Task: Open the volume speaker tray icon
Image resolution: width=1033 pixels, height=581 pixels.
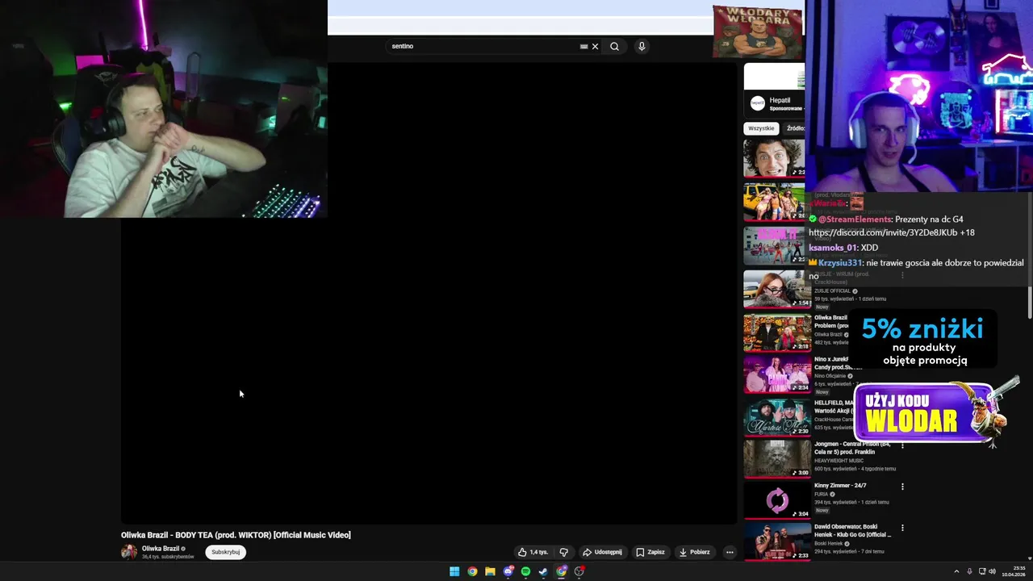Action: point(992,571)
